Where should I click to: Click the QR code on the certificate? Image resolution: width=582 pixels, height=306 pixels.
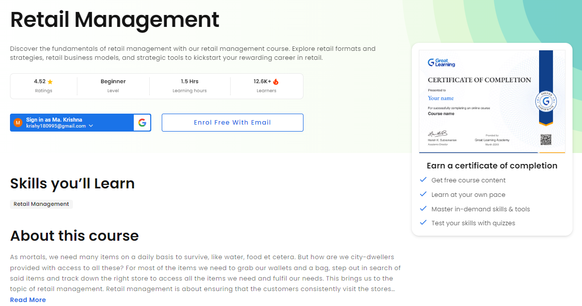click(x=546, y=139)
